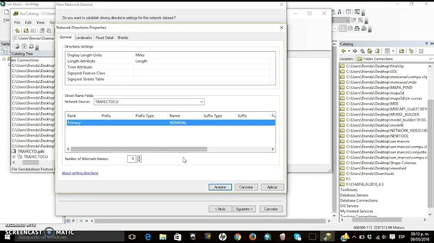
Task: Click Catalog Connect To Folder icon
Action: 401,51
